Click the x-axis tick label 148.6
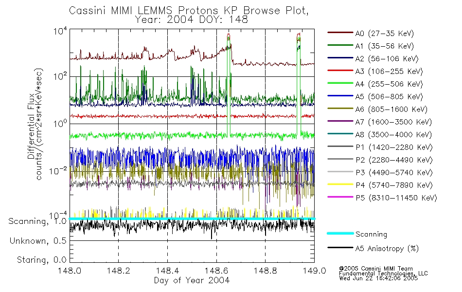 [x=216, y=271]
